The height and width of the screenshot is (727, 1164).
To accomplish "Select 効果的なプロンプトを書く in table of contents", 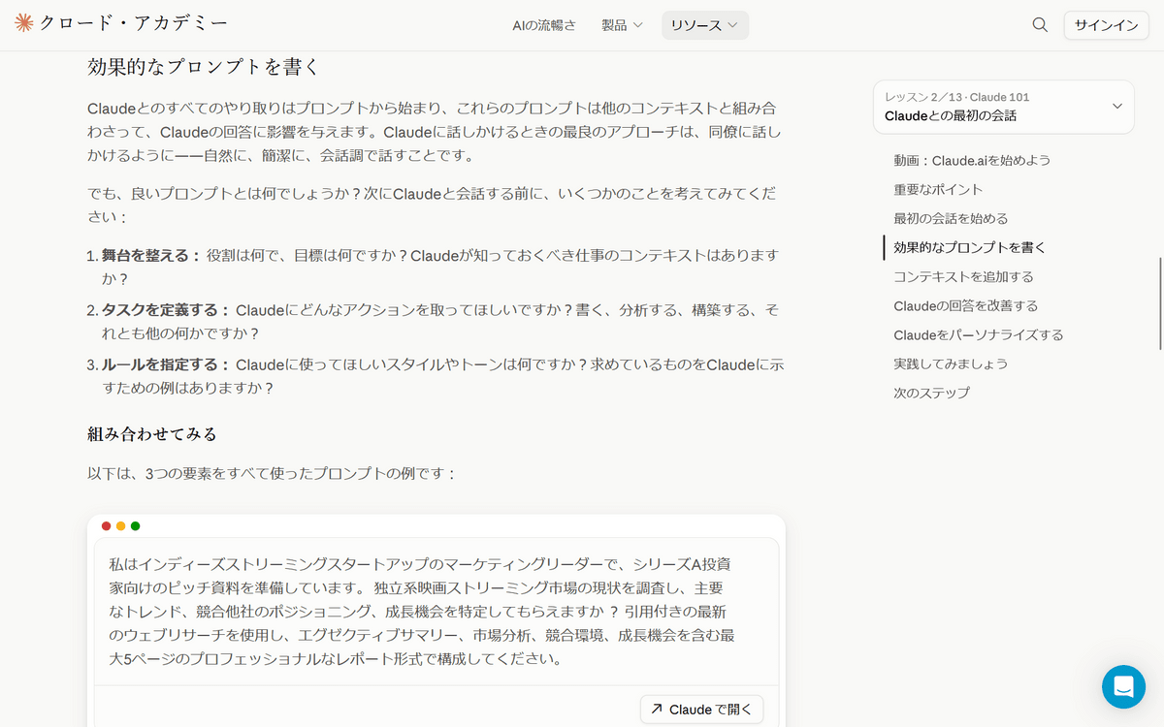I will point(970,247).
